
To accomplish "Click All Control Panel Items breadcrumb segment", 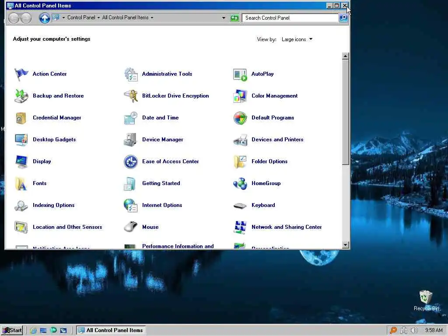I will click(x=126, y=17).
